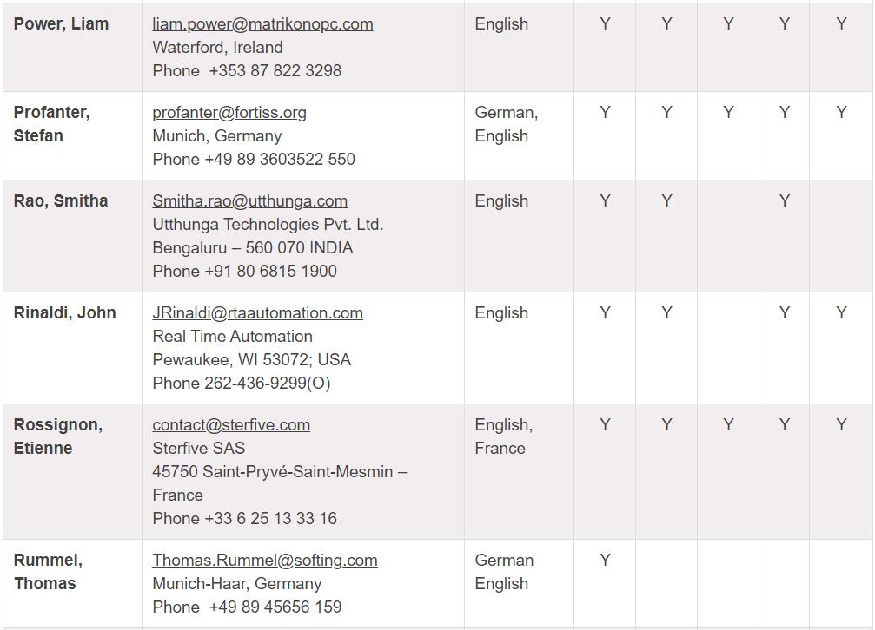Click Phone +353 87 822 3298 text

pos(247,71)
